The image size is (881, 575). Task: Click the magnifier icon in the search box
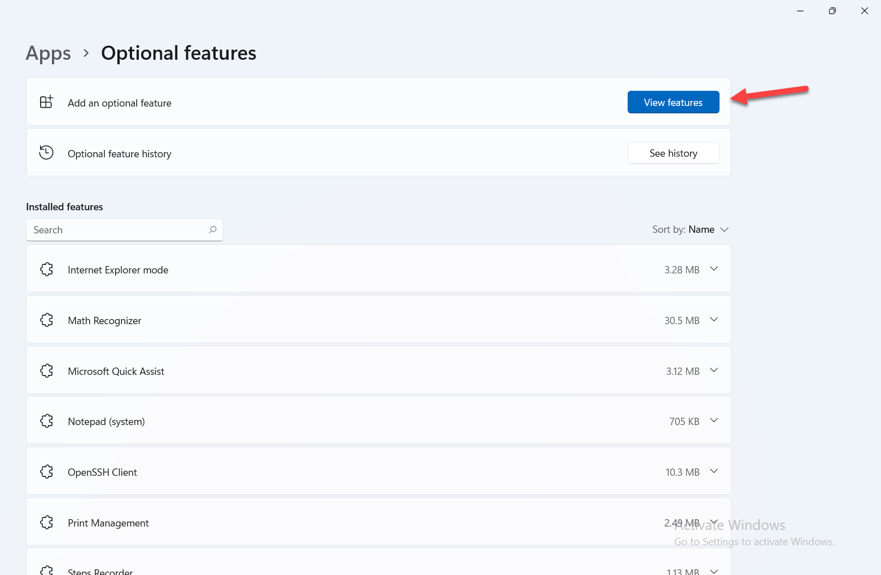(x=213, y=229)
